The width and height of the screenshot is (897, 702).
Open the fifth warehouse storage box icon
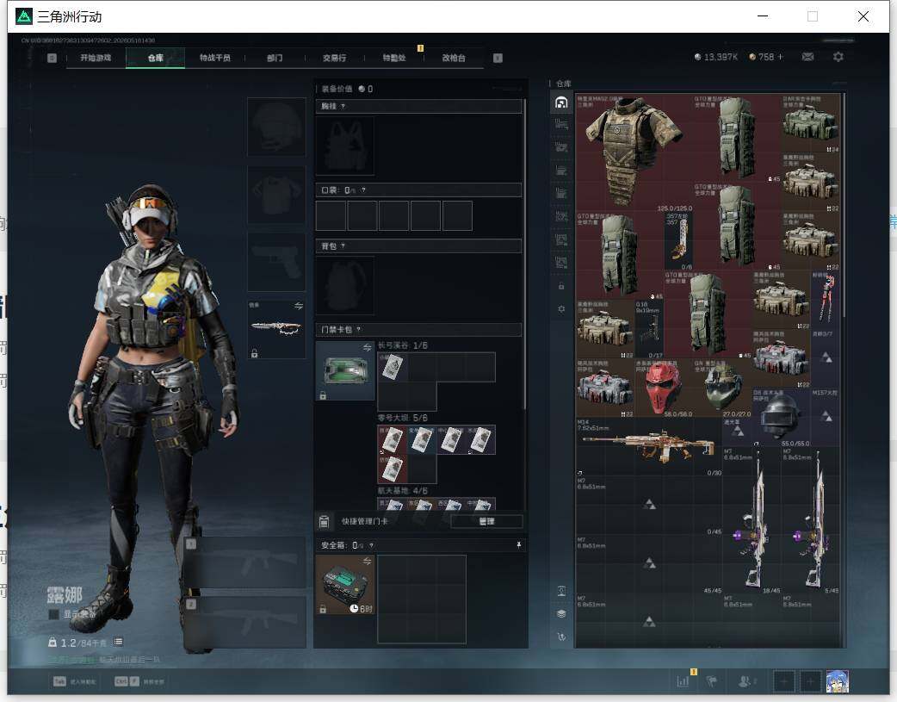561,193
